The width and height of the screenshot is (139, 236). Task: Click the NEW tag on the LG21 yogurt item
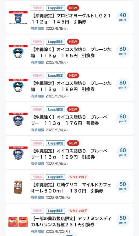[73, 8]
